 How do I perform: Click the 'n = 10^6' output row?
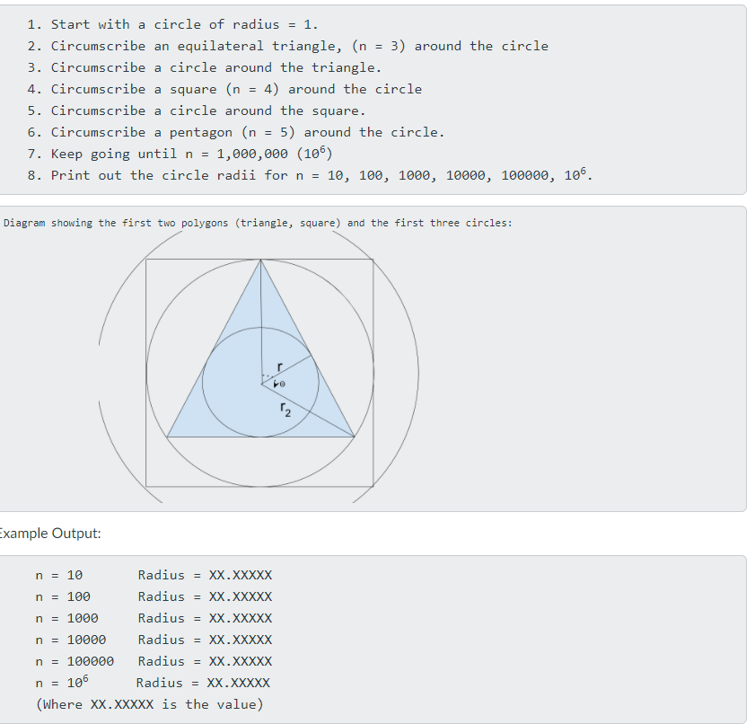[153, 683]
